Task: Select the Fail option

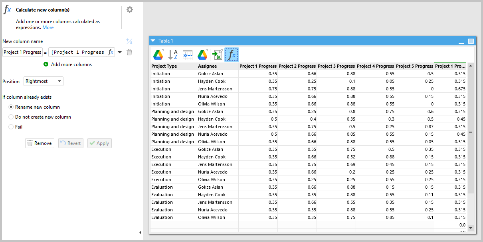Action: click(11, 127)
